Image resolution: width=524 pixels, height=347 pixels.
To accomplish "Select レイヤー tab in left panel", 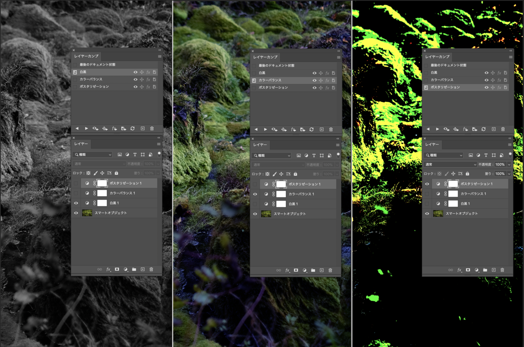I will [81, 144].
